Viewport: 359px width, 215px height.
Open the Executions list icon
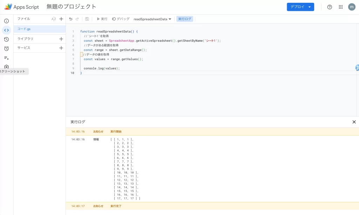[6, 58]
